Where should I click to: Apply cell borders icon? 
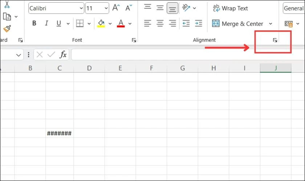coord(80,23)
